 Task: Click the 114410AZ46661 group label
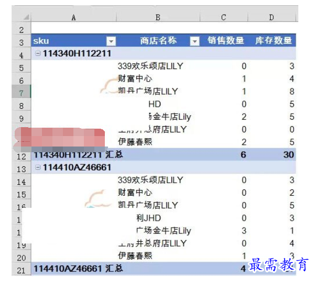point(77,167)
